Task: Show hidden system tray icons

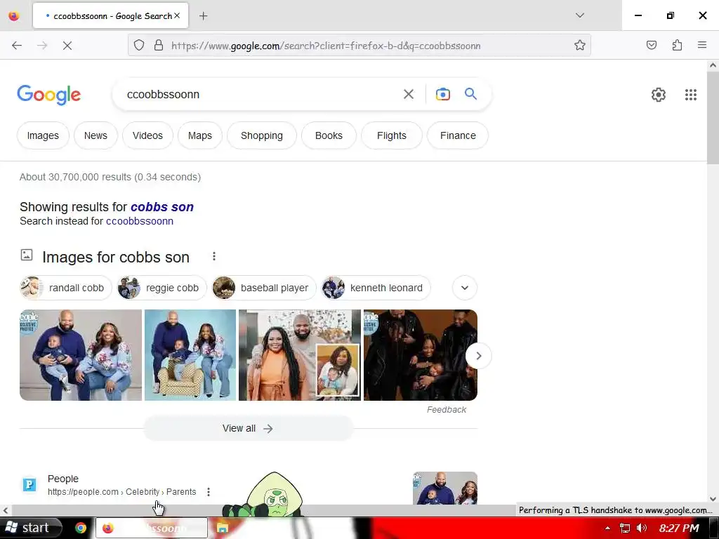Action: 607,528
